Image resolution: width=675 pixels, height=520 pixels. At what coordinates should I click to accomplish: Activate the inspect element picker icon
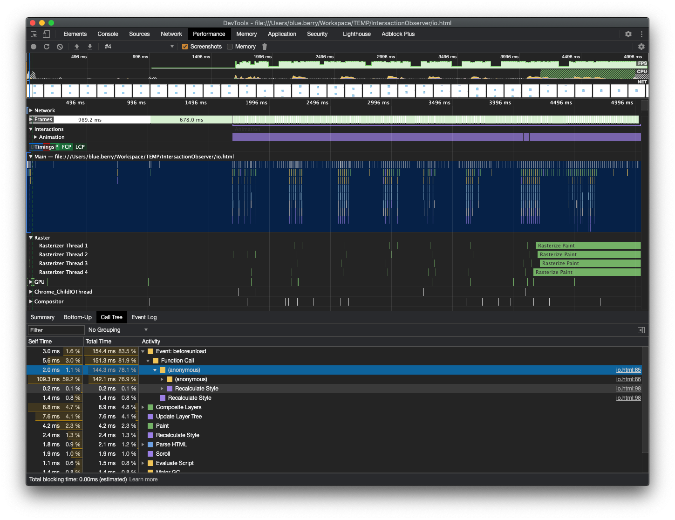point(34,34)
